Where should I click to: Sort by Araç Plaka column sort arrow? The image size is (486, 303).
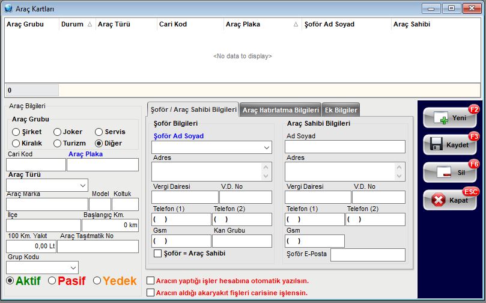[x=296, y=24]
